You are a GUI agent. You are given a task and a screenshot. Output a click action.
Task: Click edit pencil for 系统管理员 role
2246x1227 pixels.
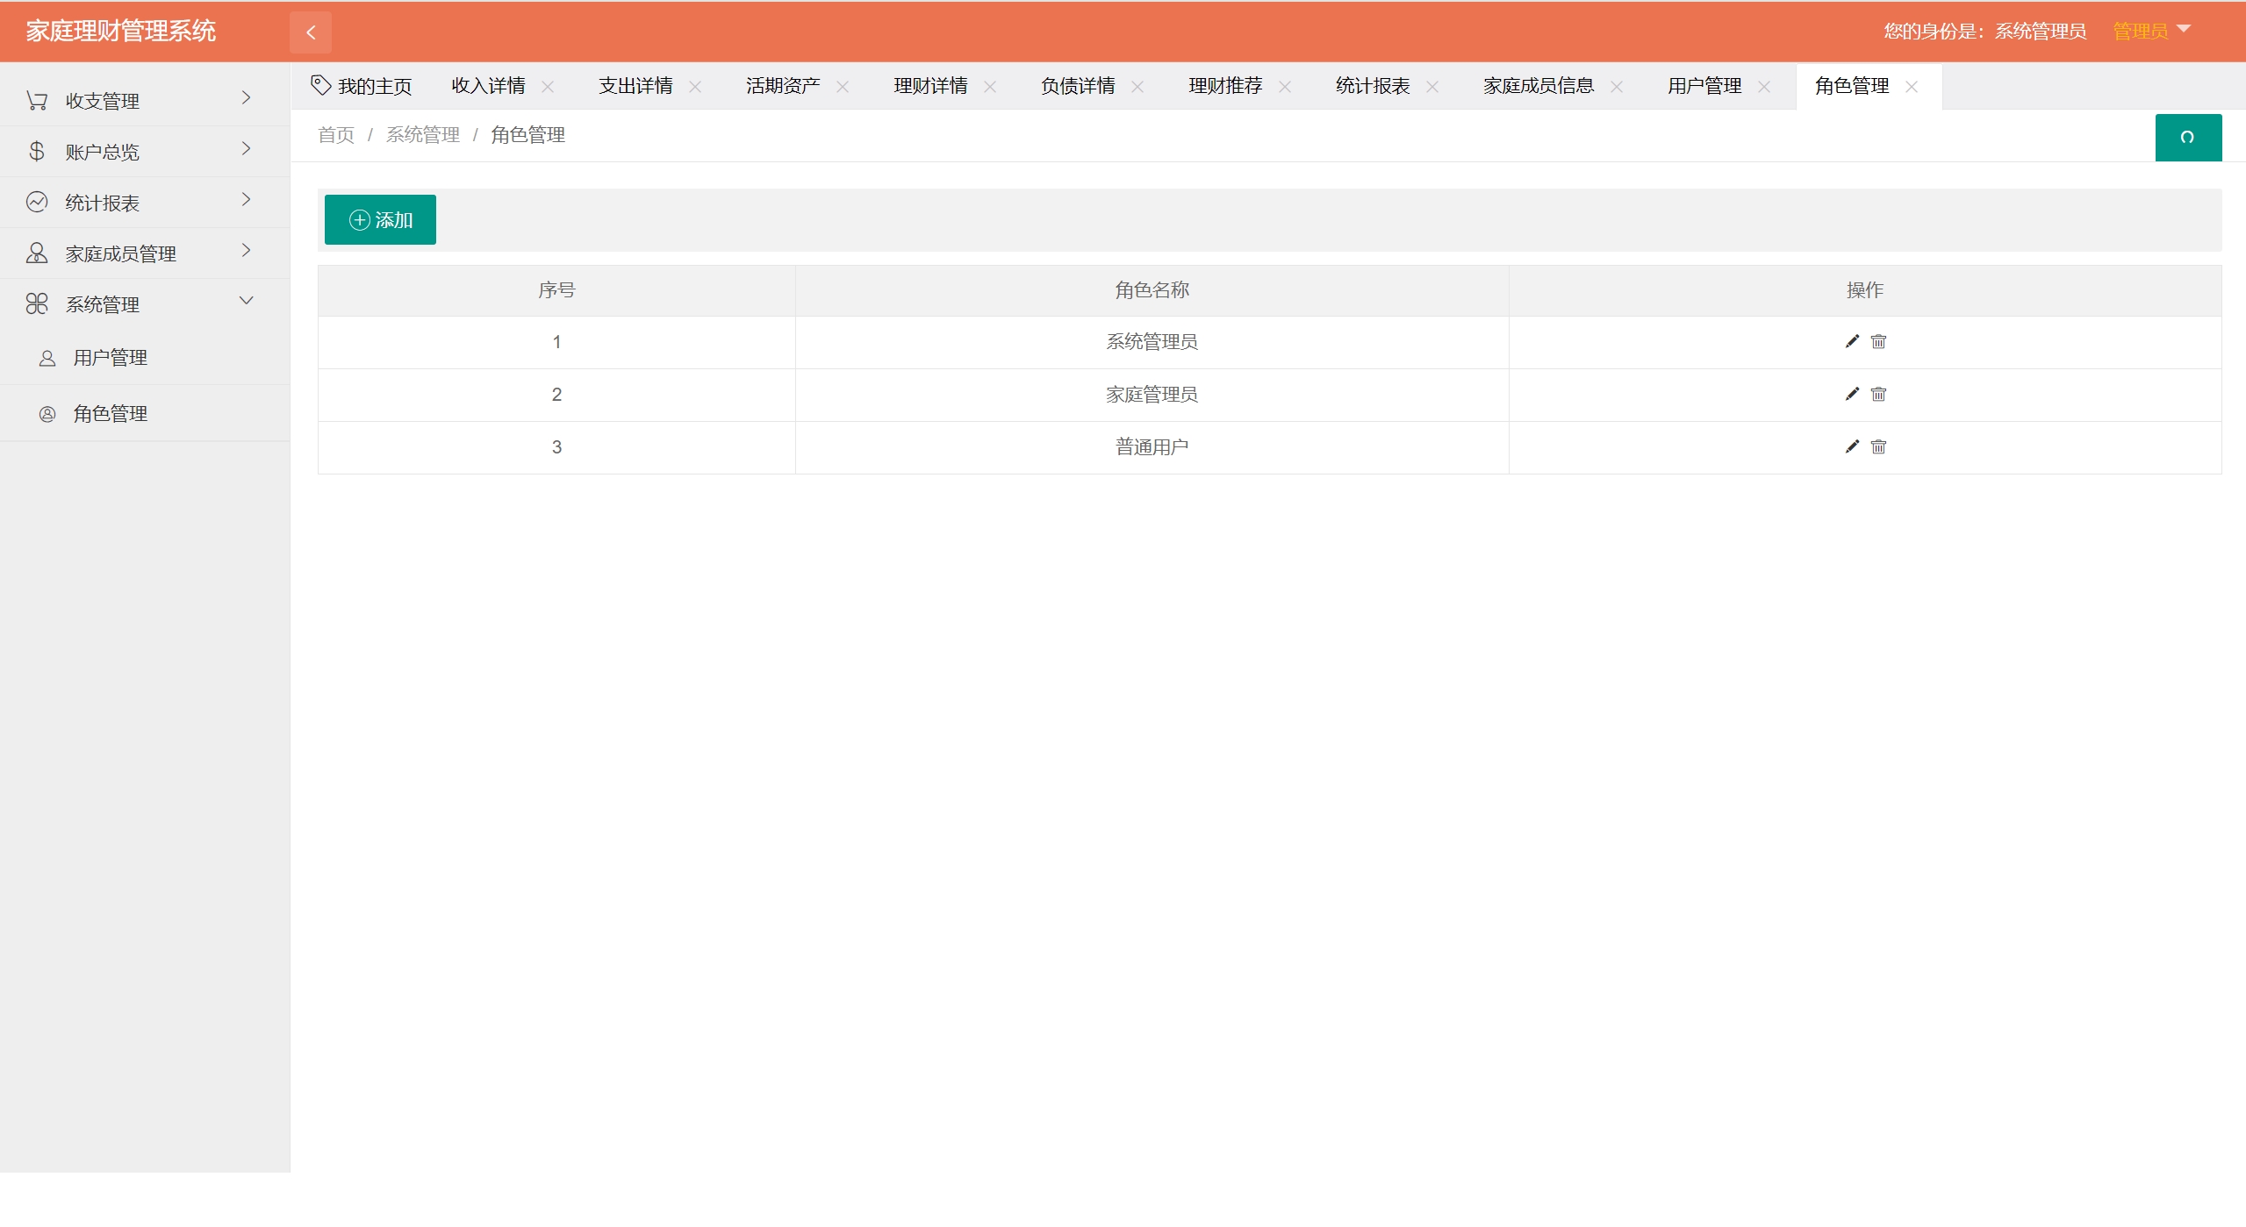1852,341
